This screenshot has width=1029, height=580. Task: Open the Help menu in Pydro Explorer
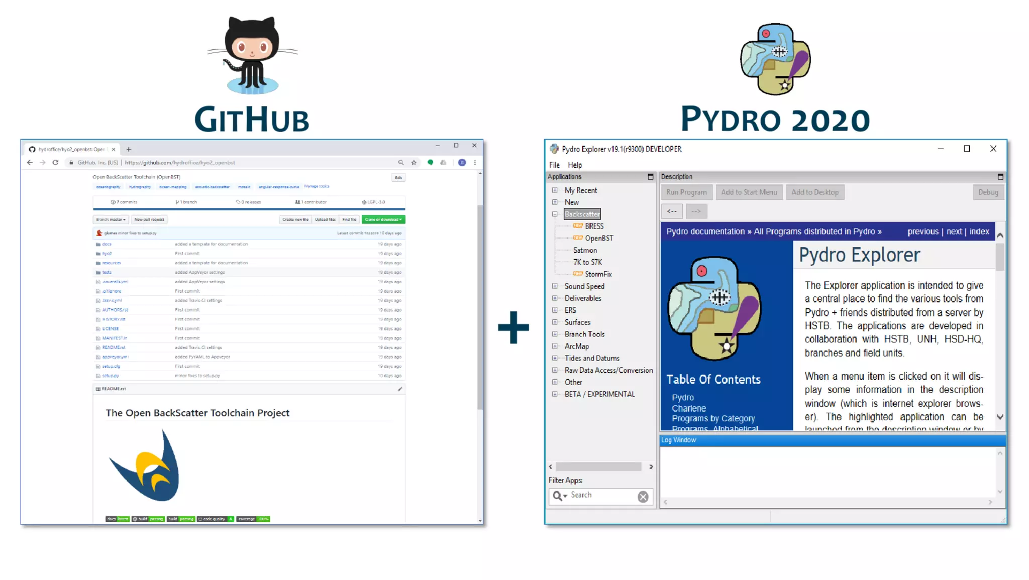point(575,165)
